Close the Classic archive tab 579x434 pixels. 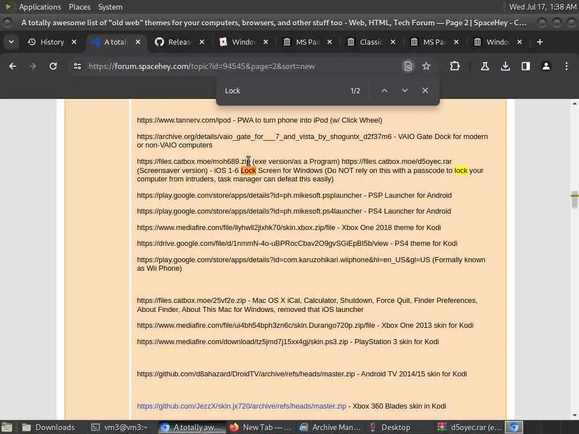[x=393, y=42]
